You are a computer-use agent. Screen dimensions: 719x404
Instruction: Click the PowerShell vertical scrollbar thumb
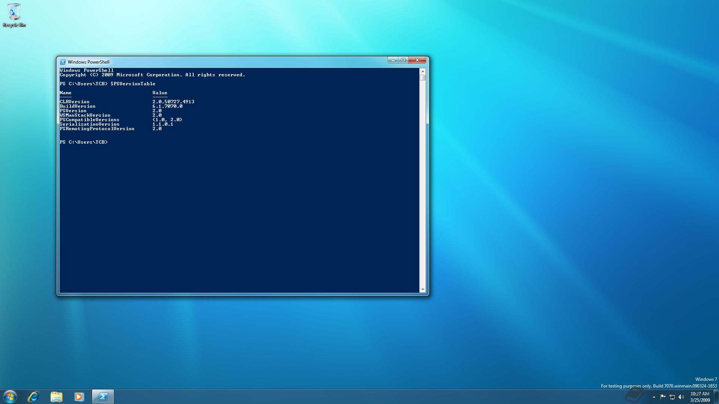pos(423,78)
